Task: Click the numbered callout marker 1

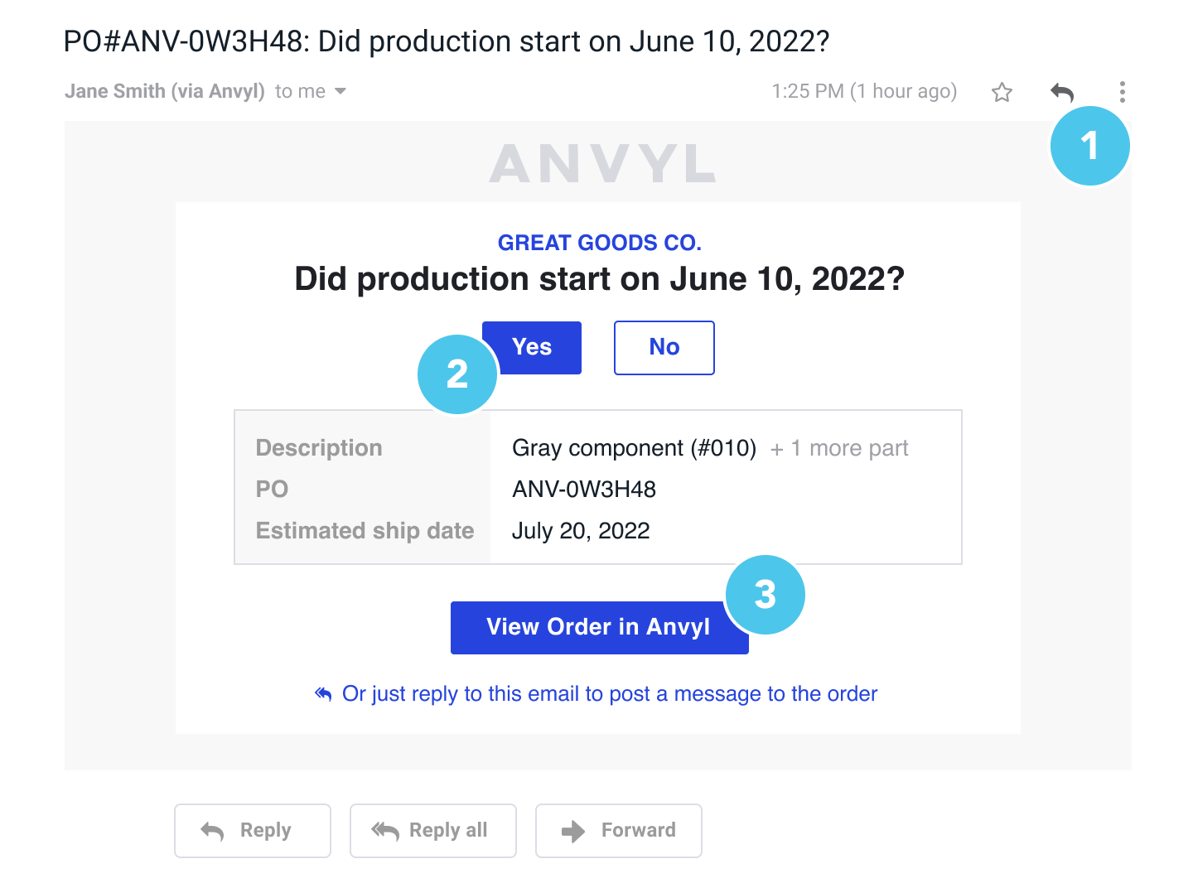Action: point(1090,146)
